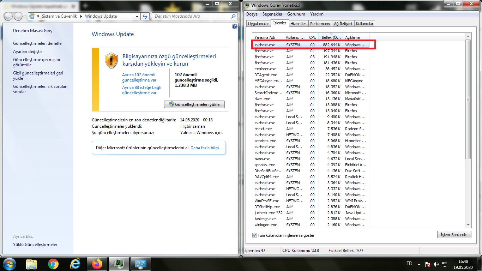The image size is (482, 271).
Task: Switch to the Kullanıcılar tab
Action: 365,24
